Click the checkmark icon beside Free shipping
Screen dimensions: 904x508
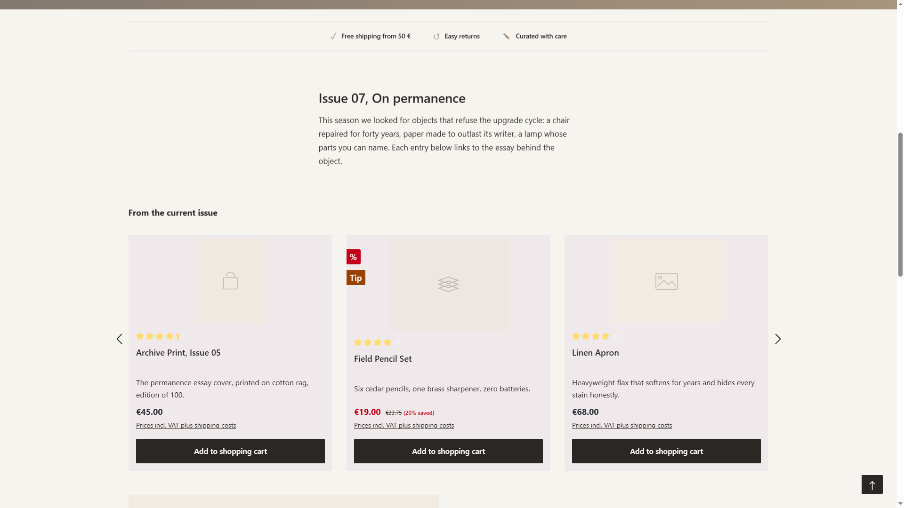(333, 36)
